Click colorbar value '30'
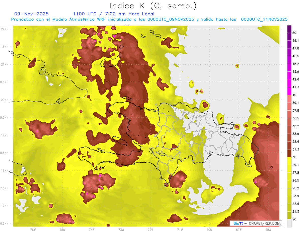 coord(294,157)
